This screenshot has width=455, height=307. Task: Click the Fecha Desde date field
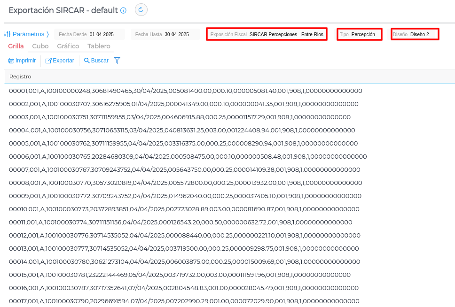click(102, 34)
